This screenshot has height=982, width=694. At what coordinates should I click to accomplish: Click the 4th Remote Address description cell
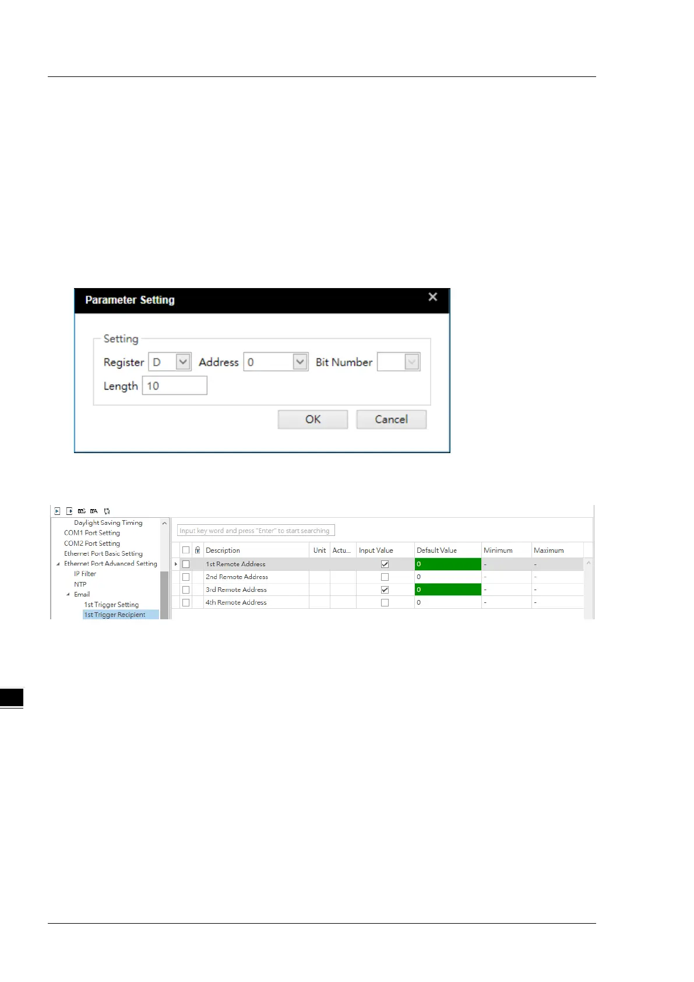pyautogui.click(x=256, y=602)
